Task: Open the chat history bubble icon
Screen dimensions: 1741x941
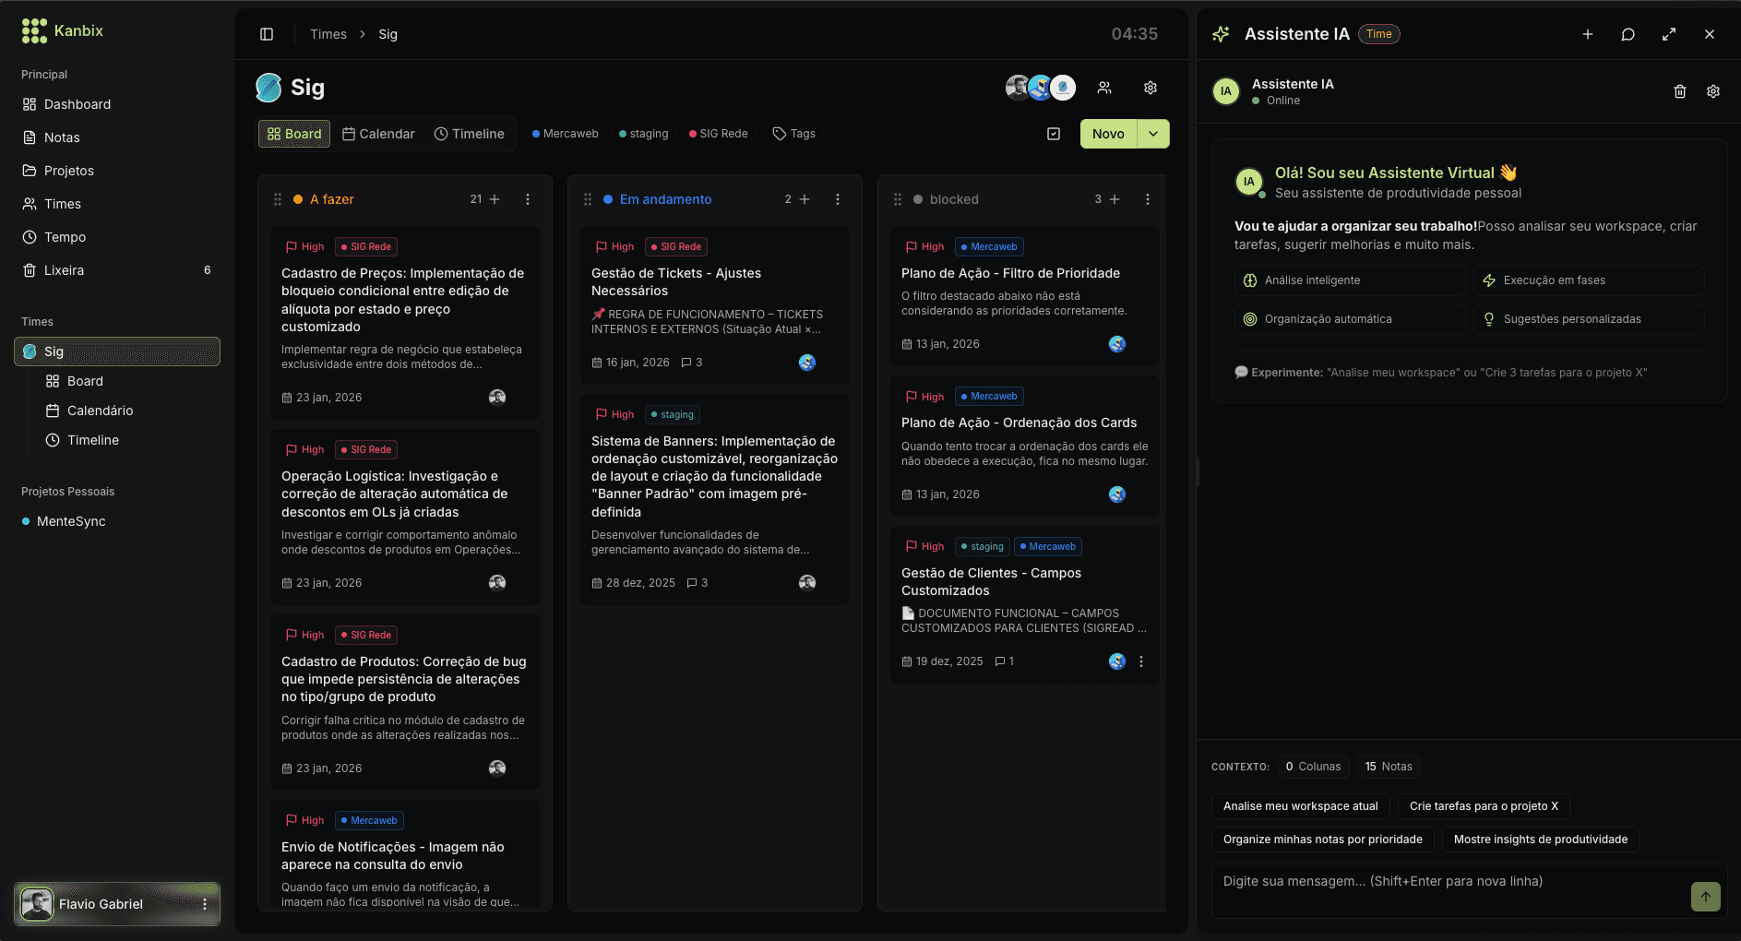Action: (x=1628, y=34)
